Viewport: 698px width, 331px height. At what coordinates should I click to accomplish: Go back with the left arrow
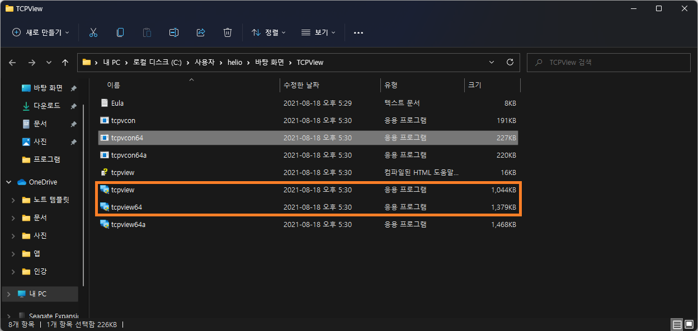pos(13,63)
